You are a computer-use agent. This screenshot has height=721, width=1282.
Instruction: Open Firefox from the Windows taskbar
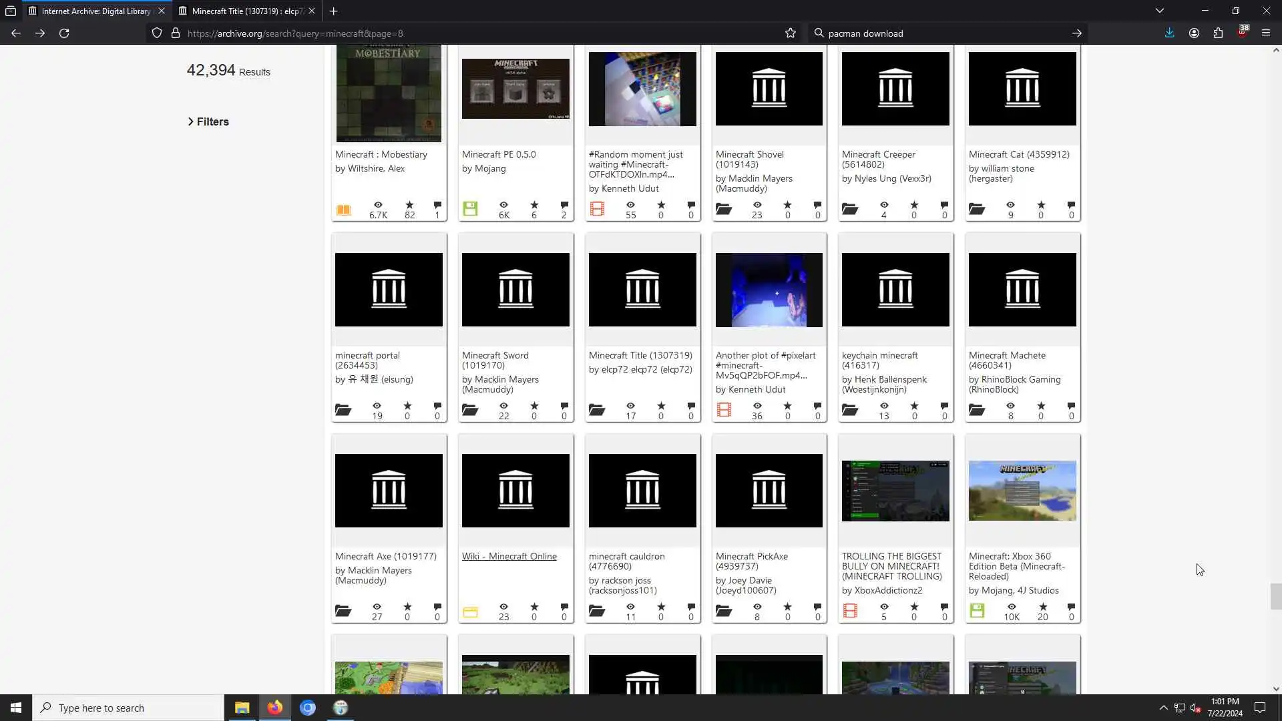tap(275, 708)
